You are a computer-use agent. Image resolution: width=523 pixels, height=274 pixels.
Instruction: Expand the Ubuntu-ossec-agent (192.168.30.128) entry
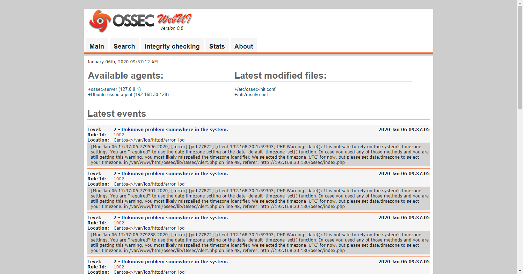click(x=128, y=95)
